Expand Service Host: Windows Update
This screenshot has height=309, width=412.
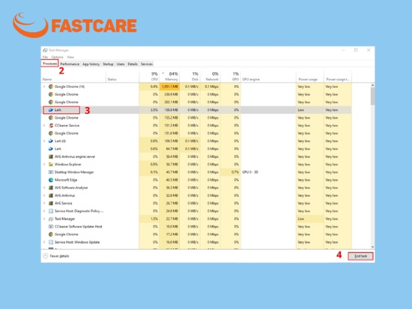pos(44,242)
